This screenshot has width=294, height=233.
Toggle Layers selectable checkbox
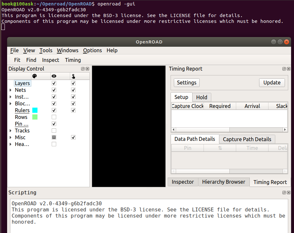click(73, 83)
